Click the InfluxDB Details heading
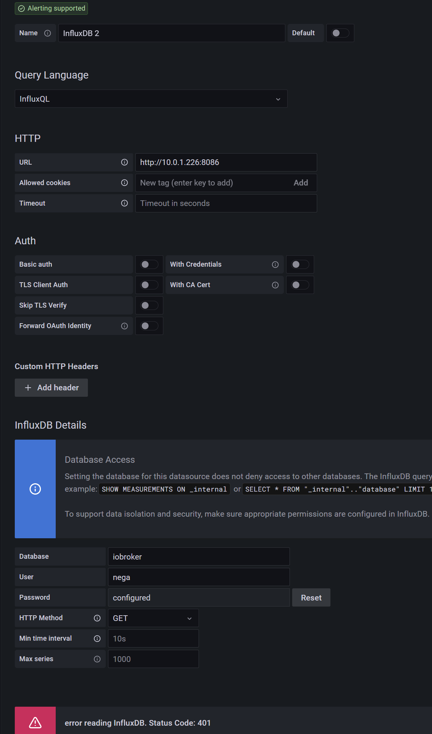 (50, 425)
